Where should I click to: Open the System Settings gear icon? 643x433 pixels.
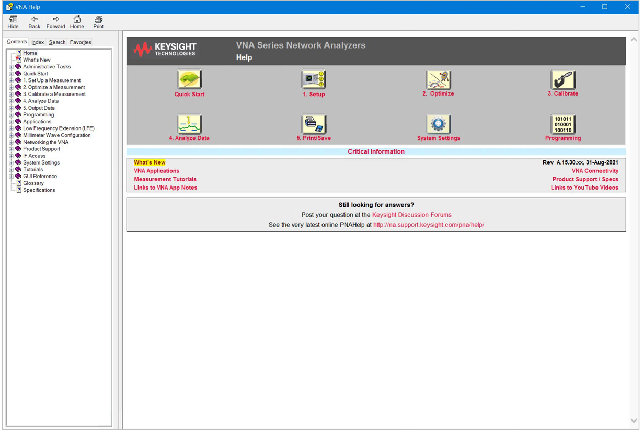coord(438,124)
